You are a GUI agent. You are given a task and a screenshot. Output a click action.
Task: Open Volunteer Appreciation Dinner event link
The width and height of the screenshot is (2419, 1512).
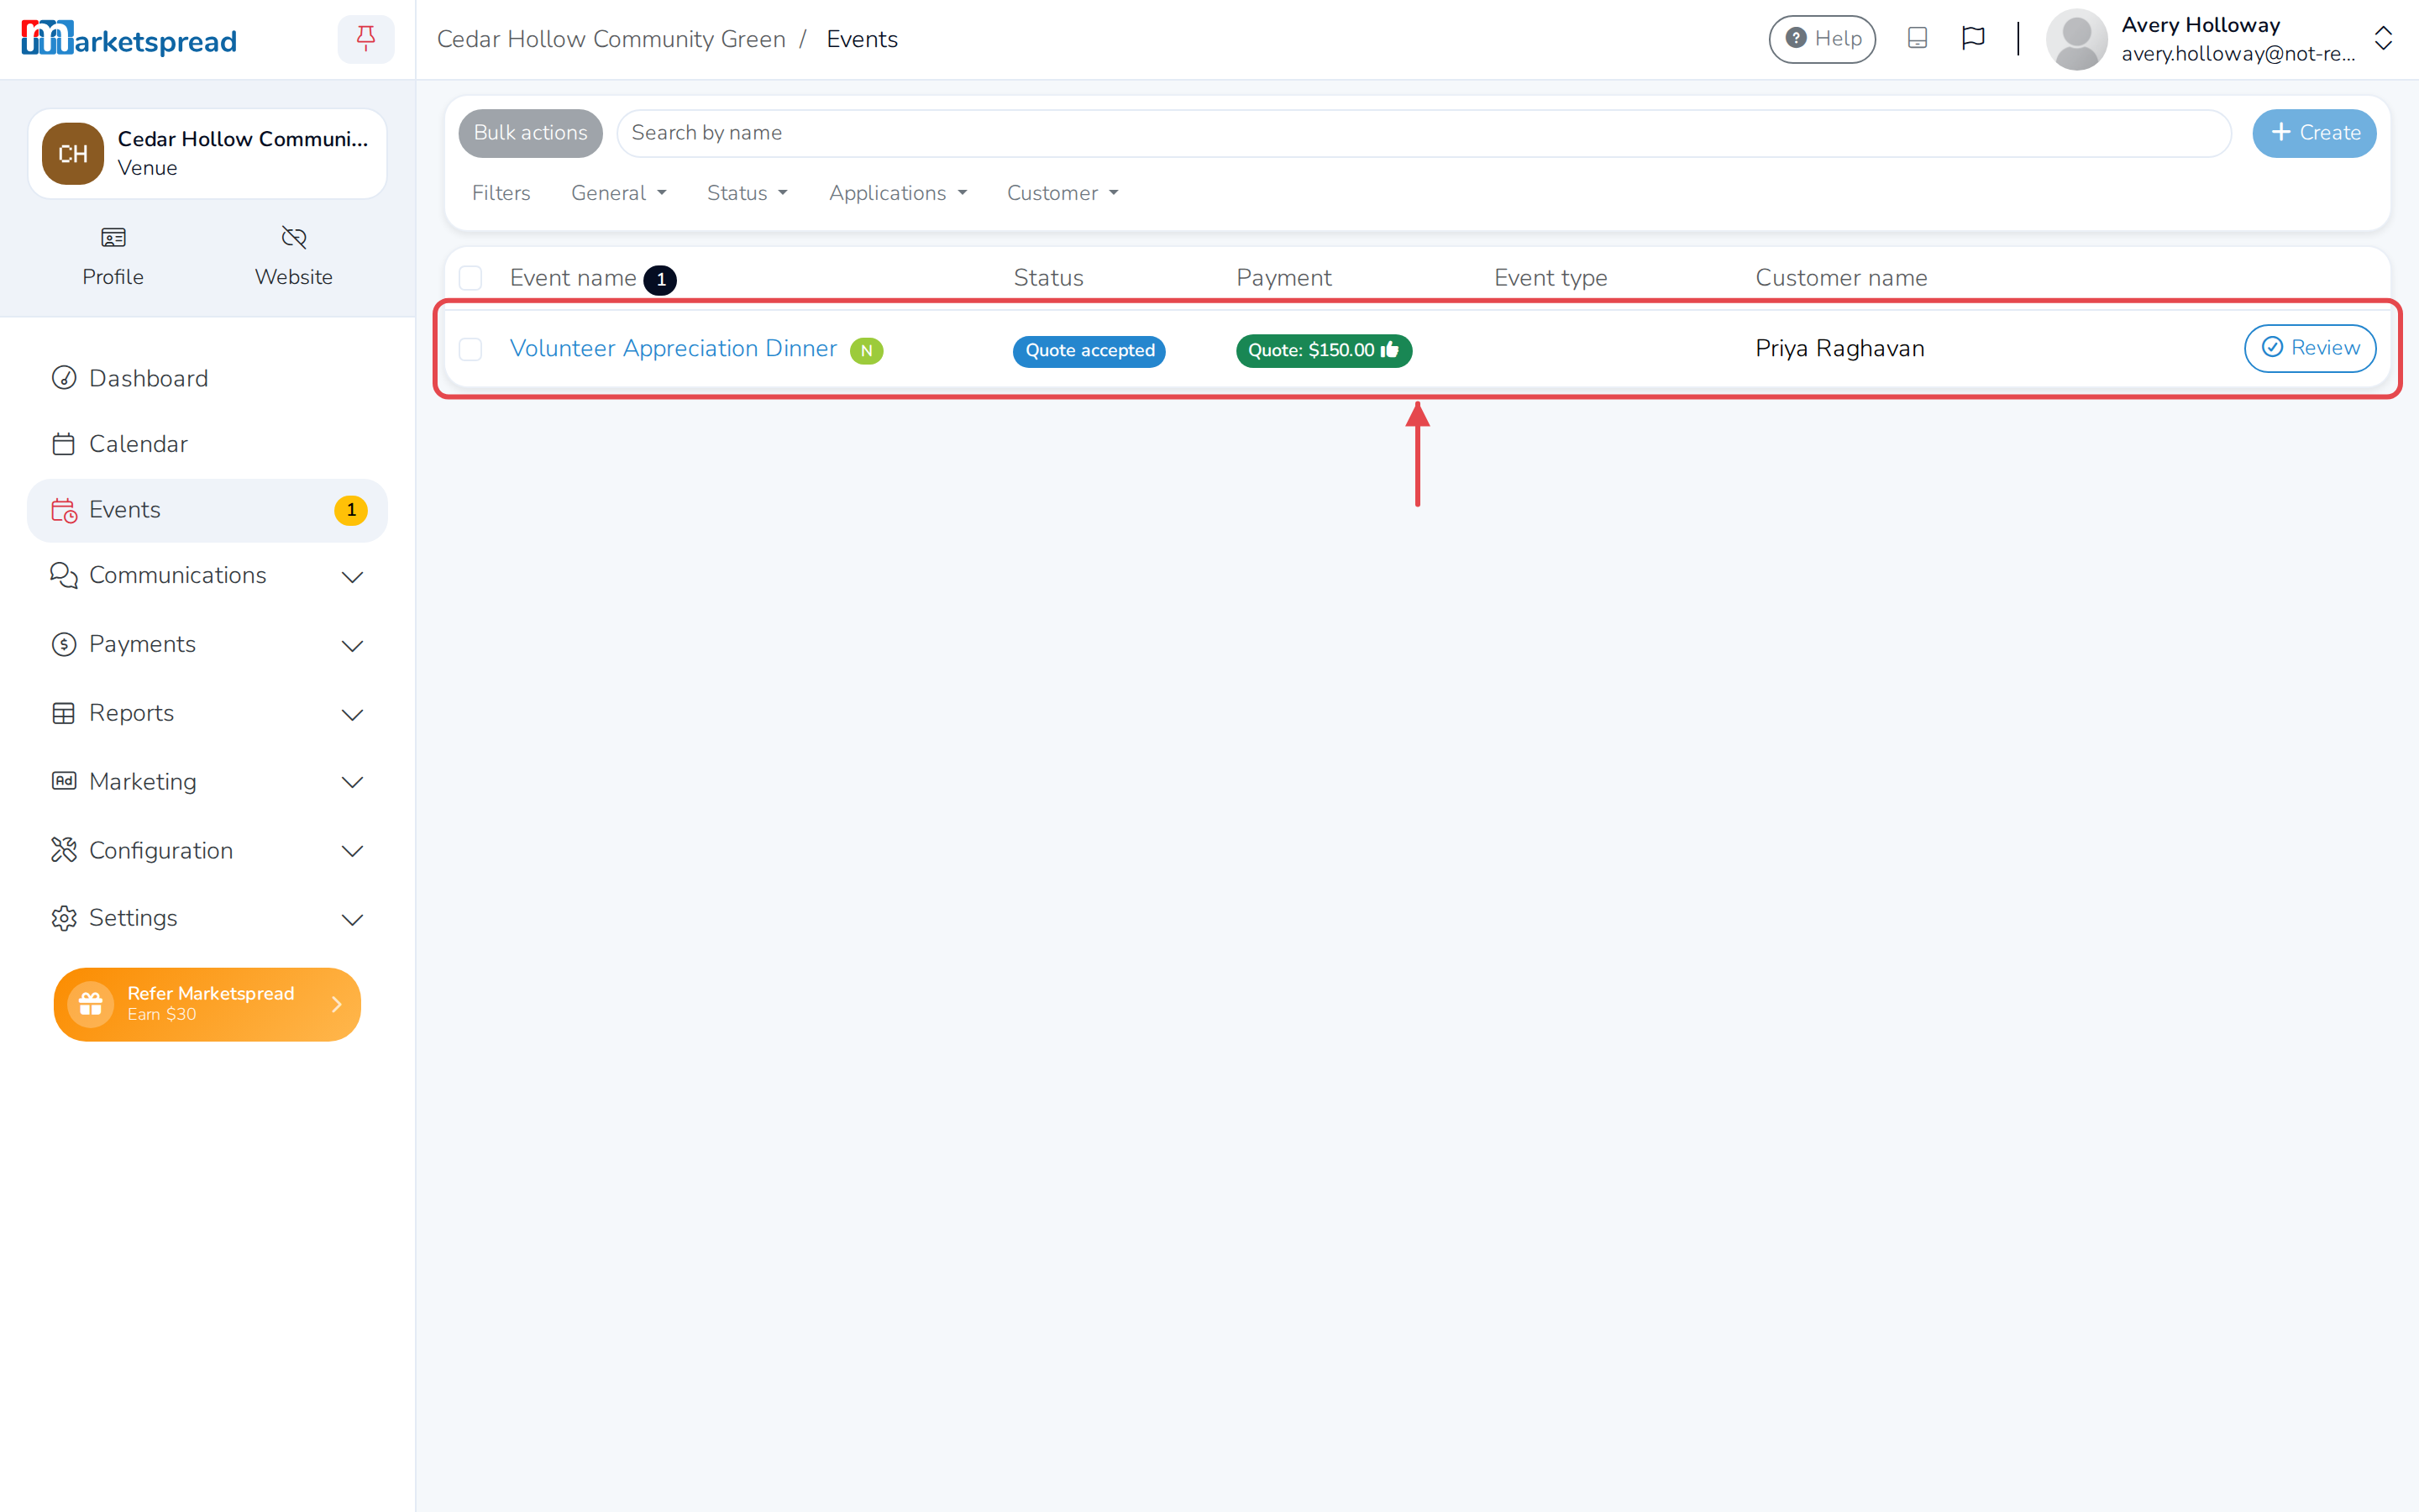pos(674,348)
